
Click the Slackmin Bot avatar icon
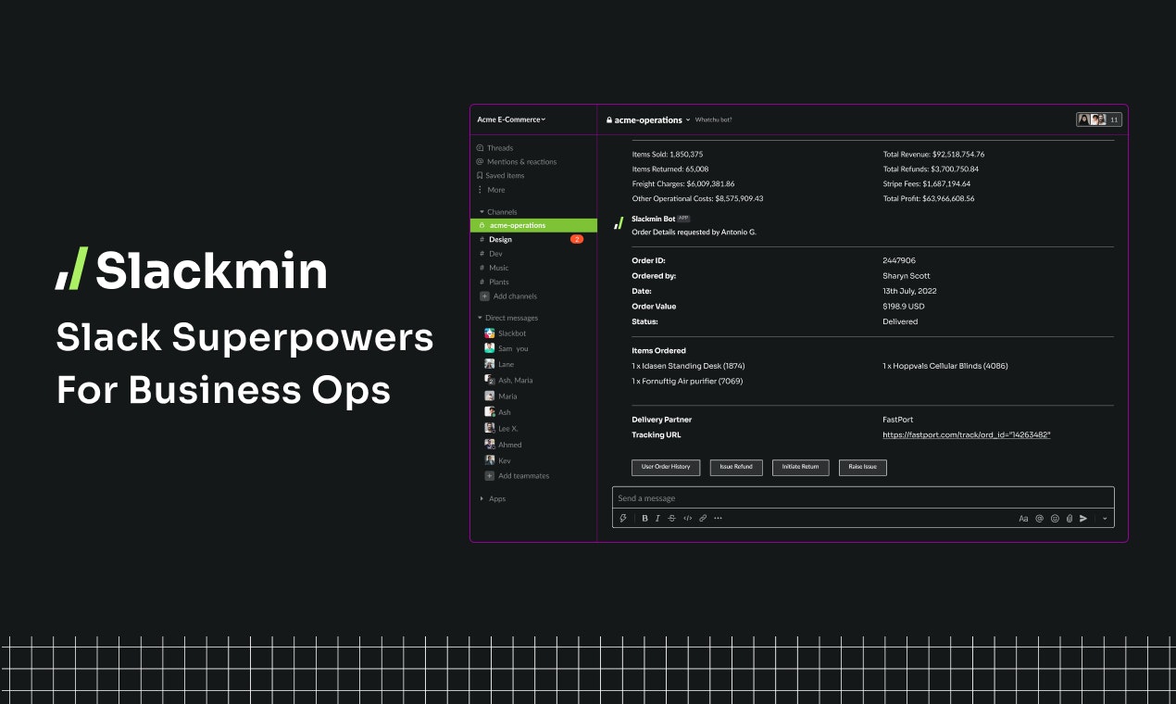[619, 223]
